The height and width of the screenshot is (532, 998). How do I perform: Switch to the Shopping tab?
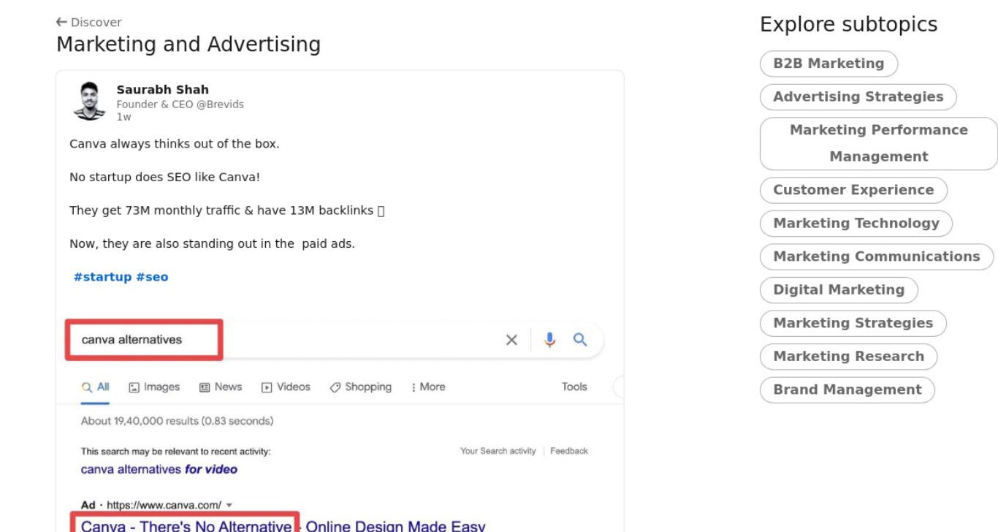pos(360,387)
